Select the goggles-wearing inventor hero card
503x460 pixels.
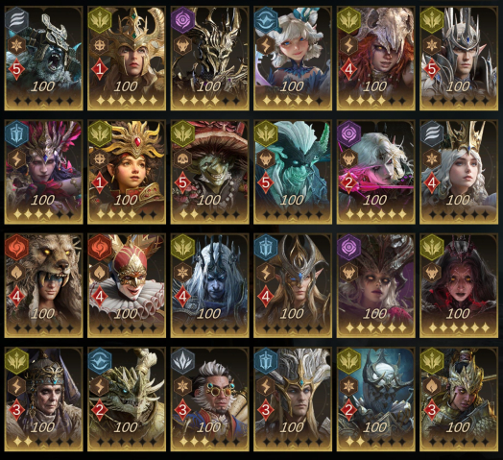210,399
